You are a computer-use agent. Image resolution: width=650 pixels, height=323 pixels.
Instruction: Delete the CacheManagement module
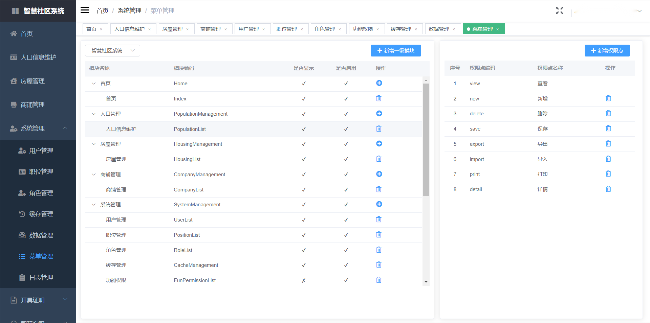(x=379, y=265)
